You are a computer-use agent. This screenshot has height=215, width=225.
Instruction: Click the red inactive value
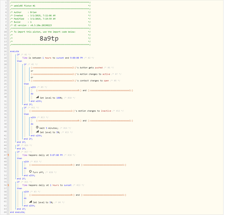[x=106, y=111]
